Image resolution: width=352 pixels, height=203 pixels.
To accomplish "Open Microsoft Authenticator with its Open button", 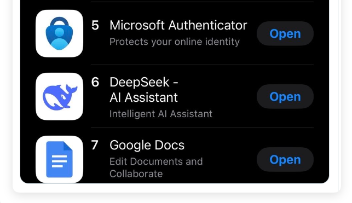I will point(285,33).
